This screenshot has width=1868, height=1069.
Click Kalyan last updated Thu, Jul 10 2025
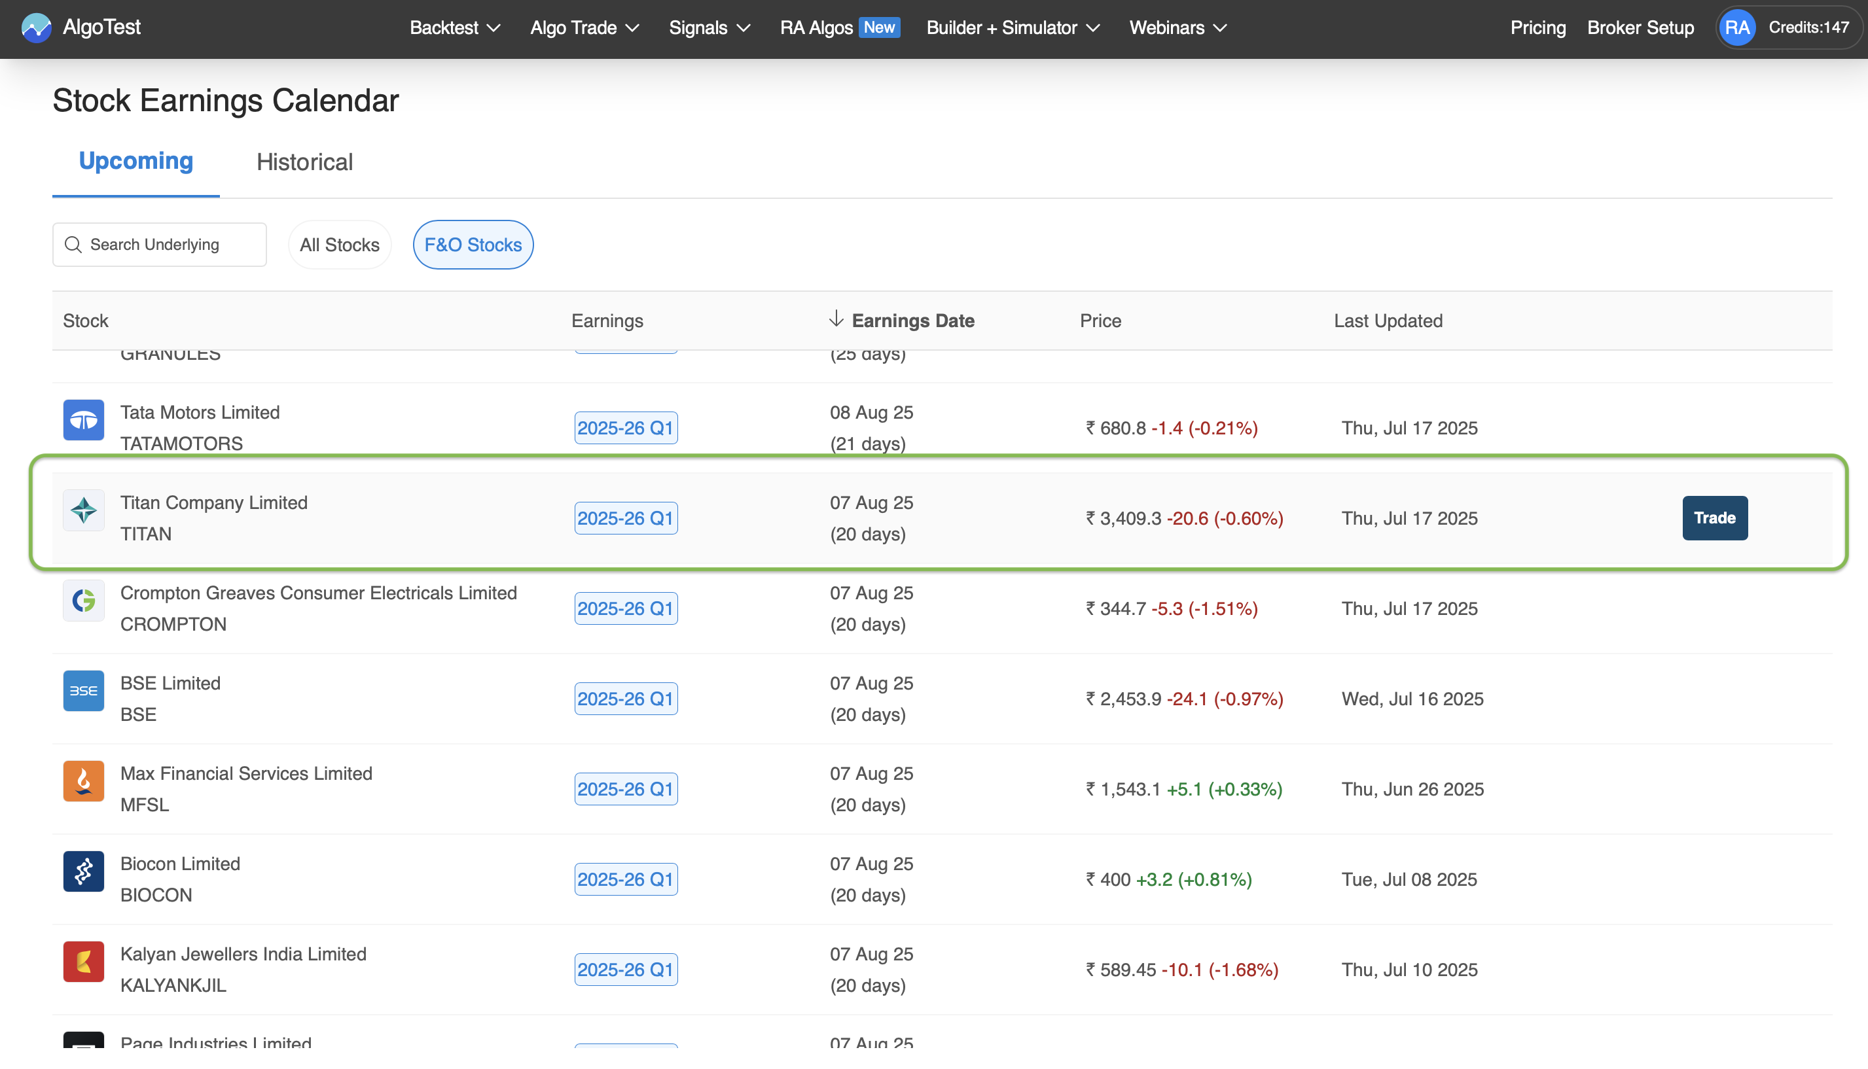[1409, 970]
